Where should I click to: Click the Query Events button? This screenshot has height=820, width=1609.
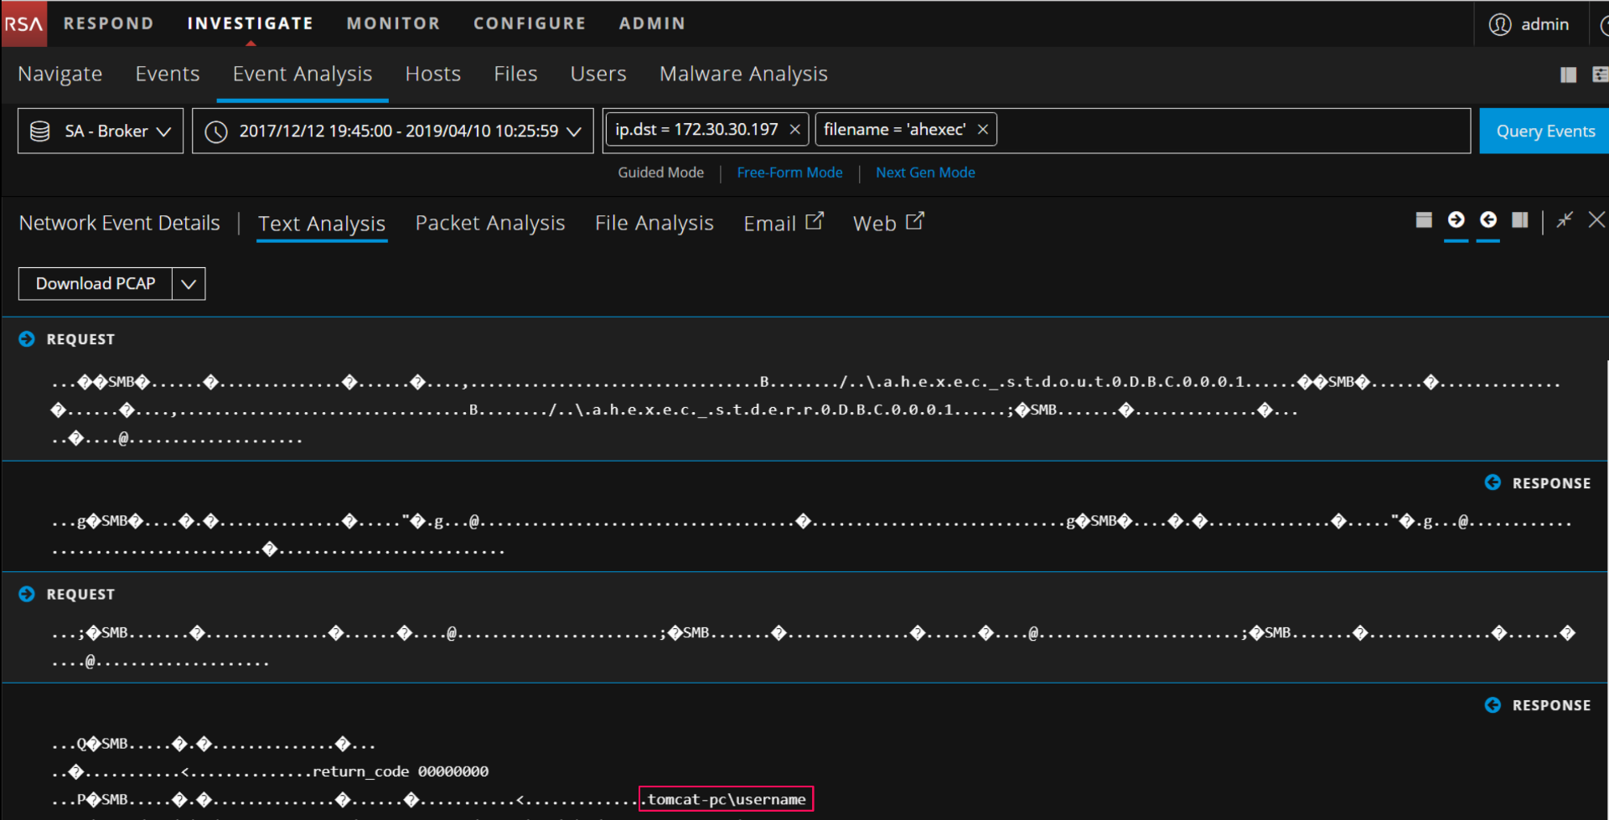1544,132
